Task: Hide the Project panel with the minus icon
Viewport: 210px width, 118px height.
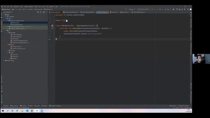Action: (x=47, y=12)
